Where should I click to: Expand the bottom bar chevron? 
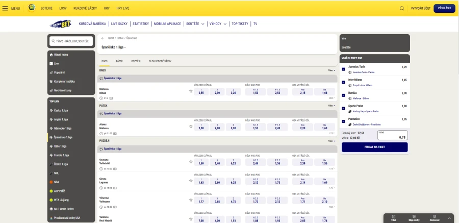[449, 218]
